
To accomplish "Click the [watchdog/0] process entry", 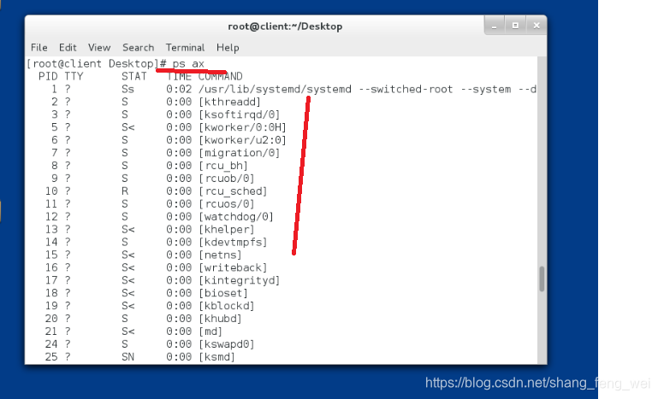I will click(236, 217).
